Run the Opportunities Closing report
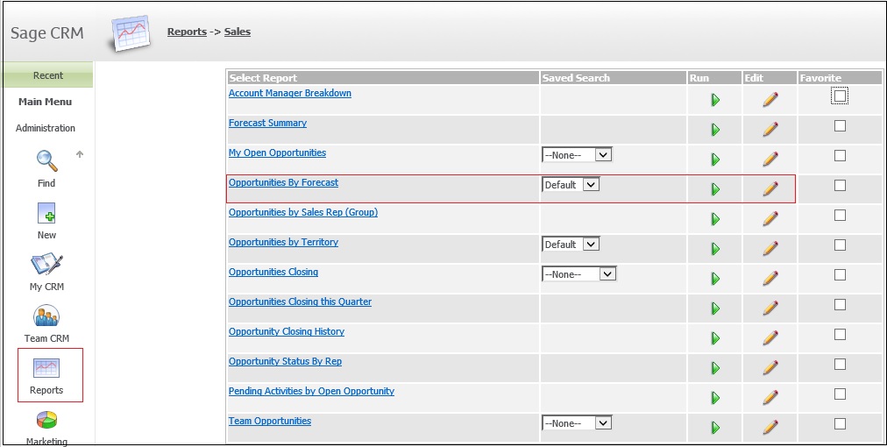Screen dimensions: 887x447 (x=715, y=279)
